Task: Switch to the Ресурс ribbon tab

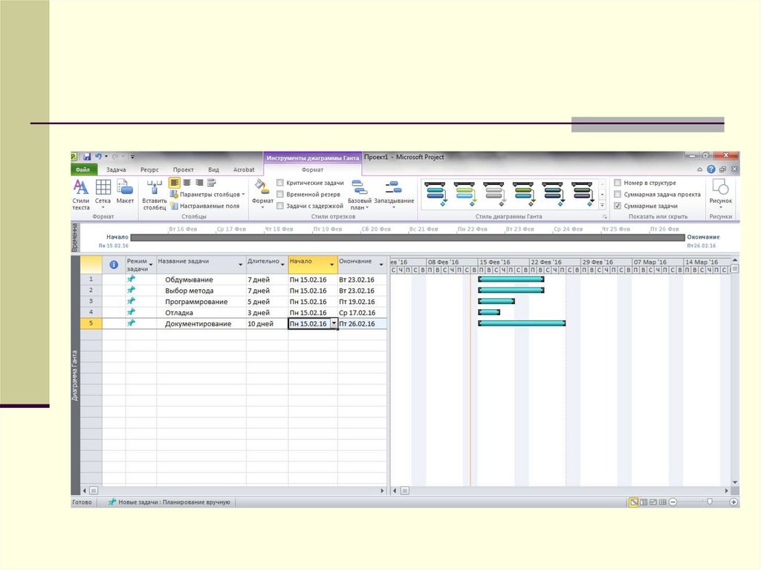Action: click(149, 169)
